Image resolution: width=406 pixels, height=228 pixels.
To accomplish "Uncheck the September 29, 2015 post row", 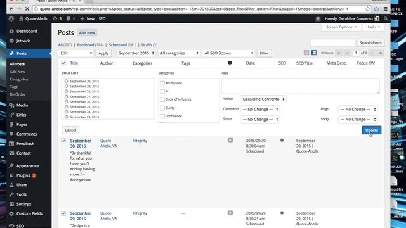I will click(x=63, y=213).
